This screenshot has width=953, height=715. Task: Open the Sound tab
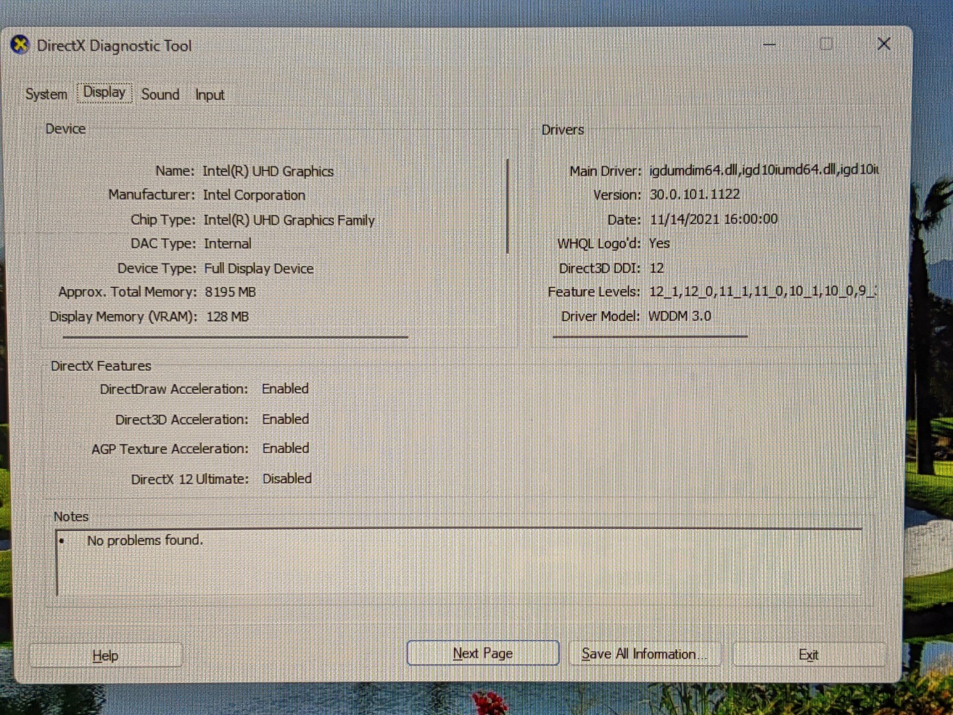(160, 94)
